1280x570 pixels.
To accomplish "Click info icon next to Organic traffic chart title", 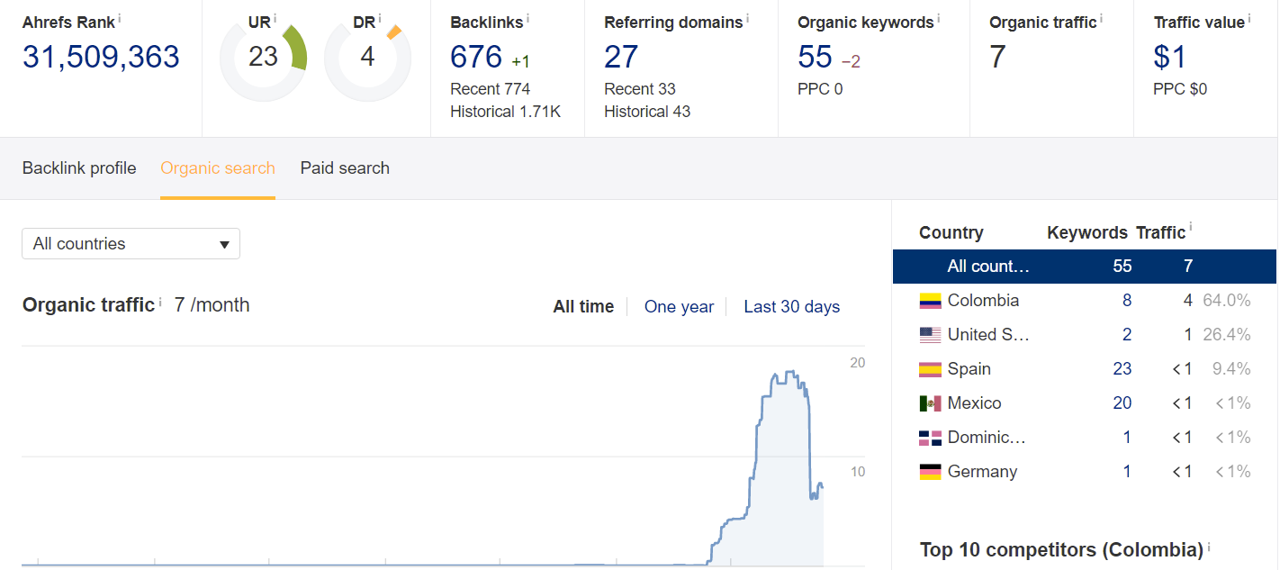I will [160, 302].
